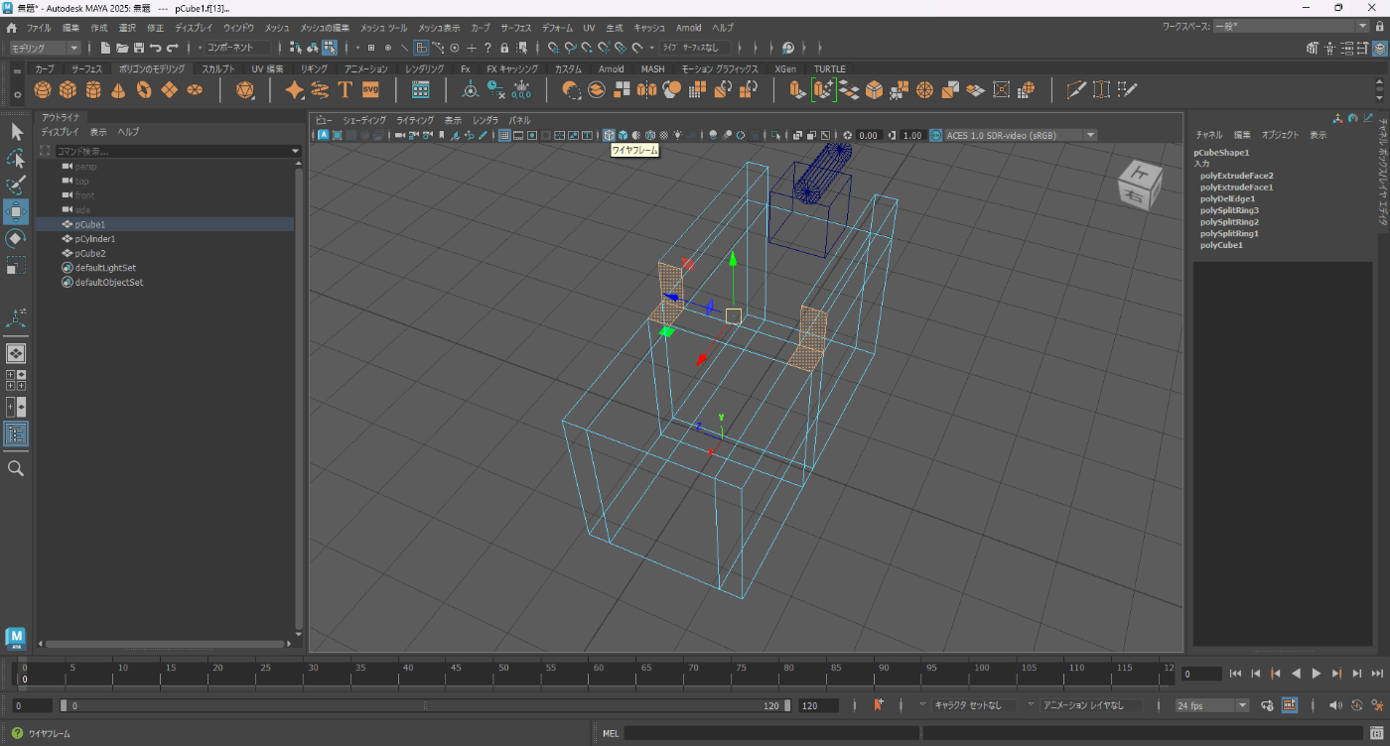Click the Outliner command search field
This screenshot has width=1390, height=746.
click(171, 152)
